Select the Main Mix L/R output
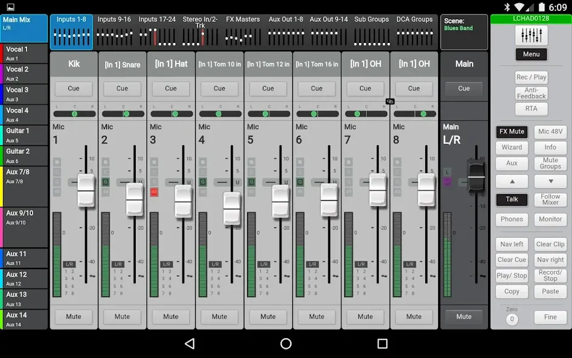This screenshot has width=572, height=358. 24,28
